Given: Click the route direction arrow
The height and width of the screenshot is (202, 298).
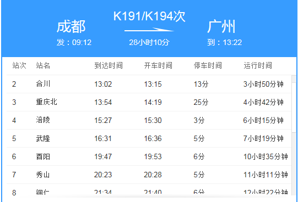Looking at the screenshot, I should pos(149,30).
